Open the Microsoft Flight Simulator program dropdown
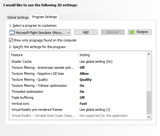 coord(40,33)
